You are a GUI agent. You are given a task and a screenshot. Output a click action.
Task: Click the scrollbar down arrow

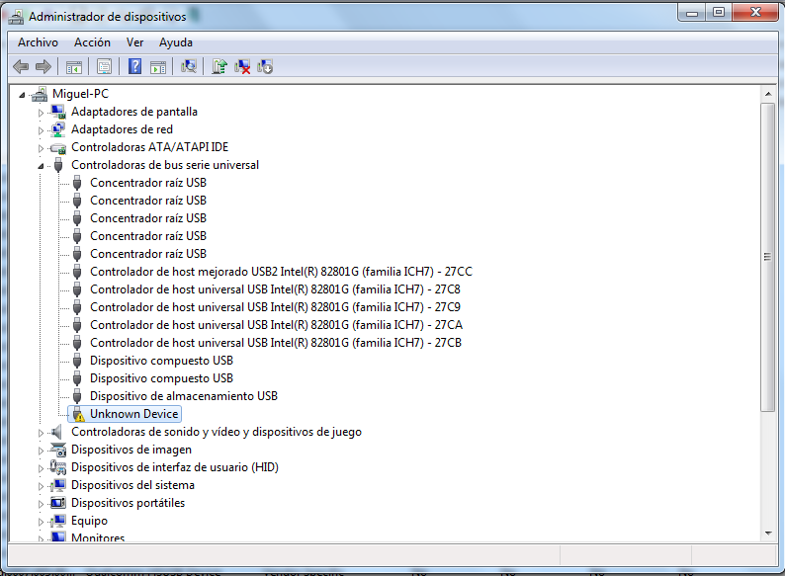coord(768,534)
